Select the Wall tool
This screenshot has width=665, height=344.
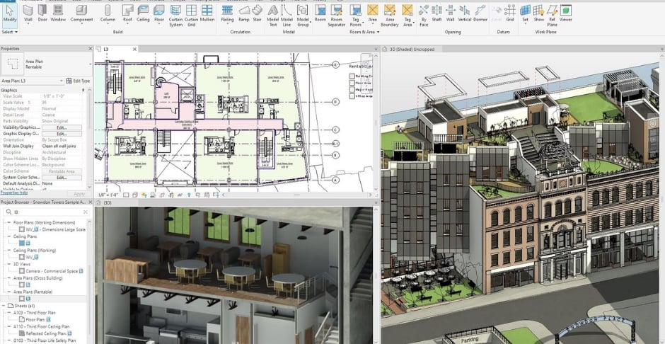[28, 14]
